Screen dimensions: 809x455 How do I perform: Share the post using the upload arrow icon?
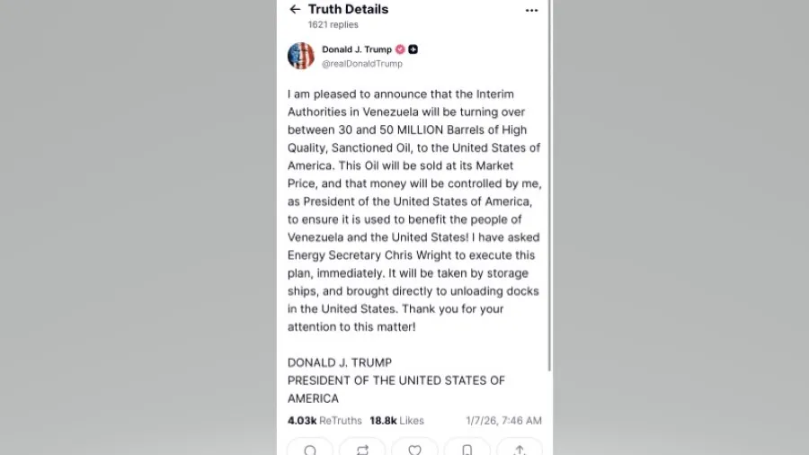pyautogui.click(x=519, y=449)
